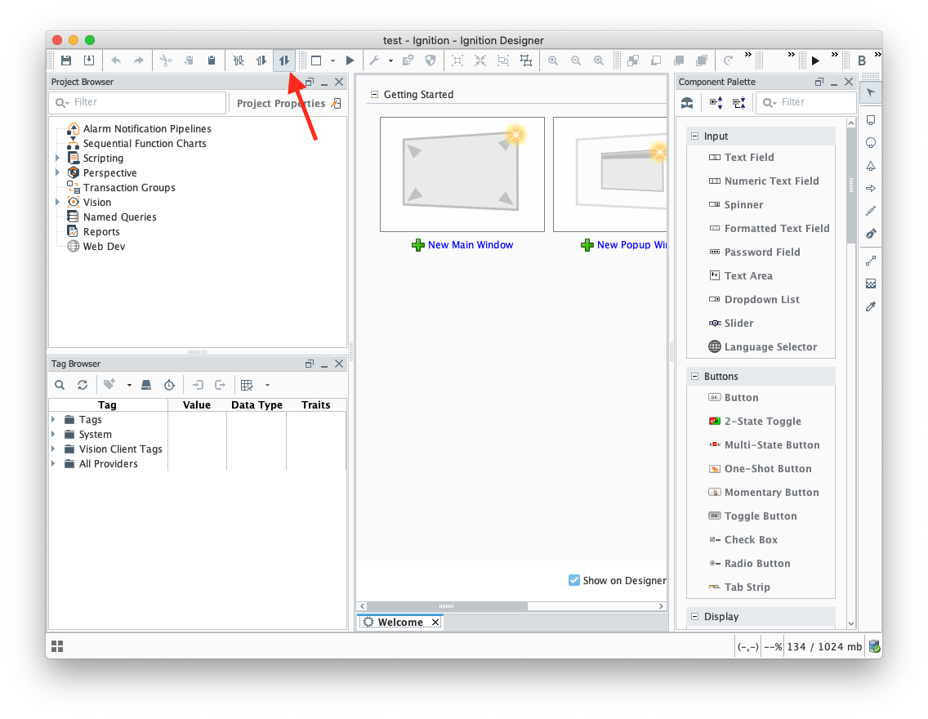
Task: Click the highlighted read/write comm mode icon
Action: 284,60
